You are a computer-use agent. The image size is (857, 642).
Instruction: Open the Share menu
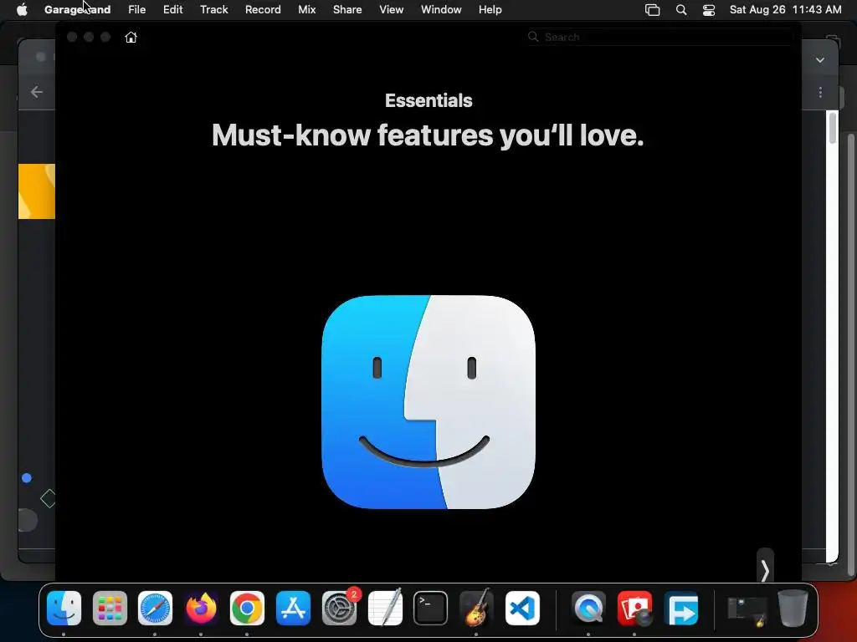(x=347, y=9)
